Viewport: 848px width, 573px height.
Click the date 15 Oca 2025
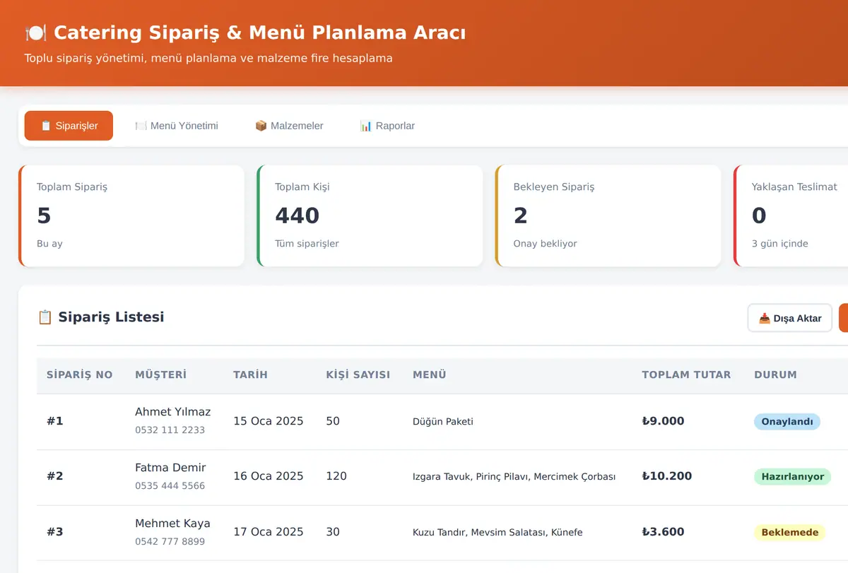269,421
